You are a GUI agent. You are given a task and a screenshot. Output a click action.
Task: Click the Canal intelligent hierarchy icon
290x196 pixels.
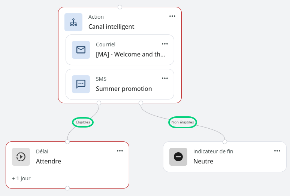73,22
